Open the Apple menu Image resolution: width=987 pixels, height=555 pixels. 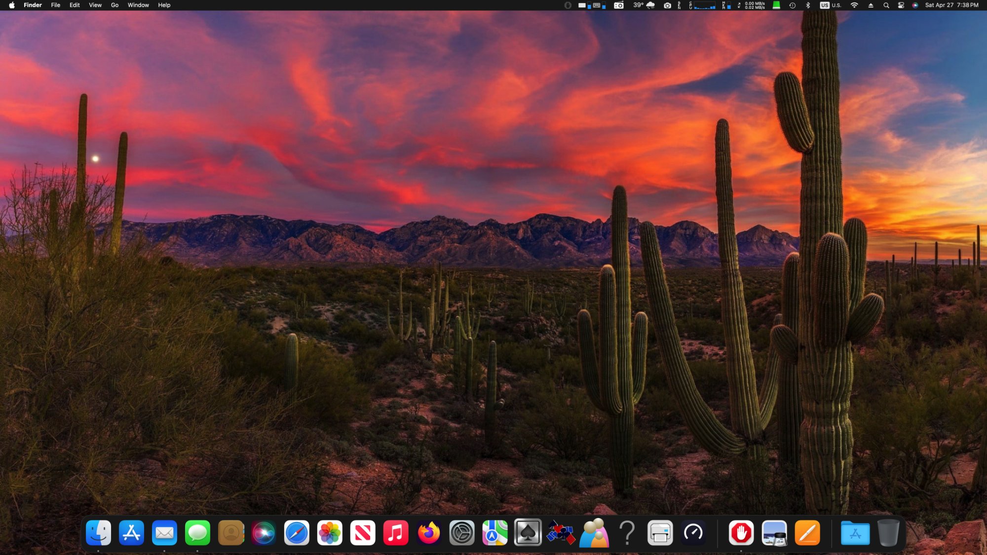[x=12, y=5]
